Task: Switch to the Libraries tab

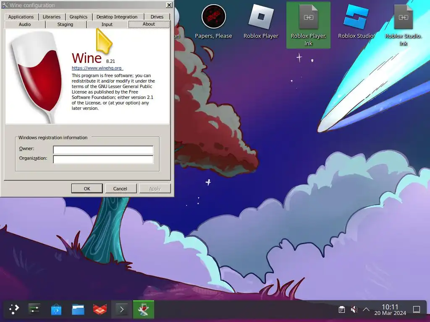Action: coord(52,17)
